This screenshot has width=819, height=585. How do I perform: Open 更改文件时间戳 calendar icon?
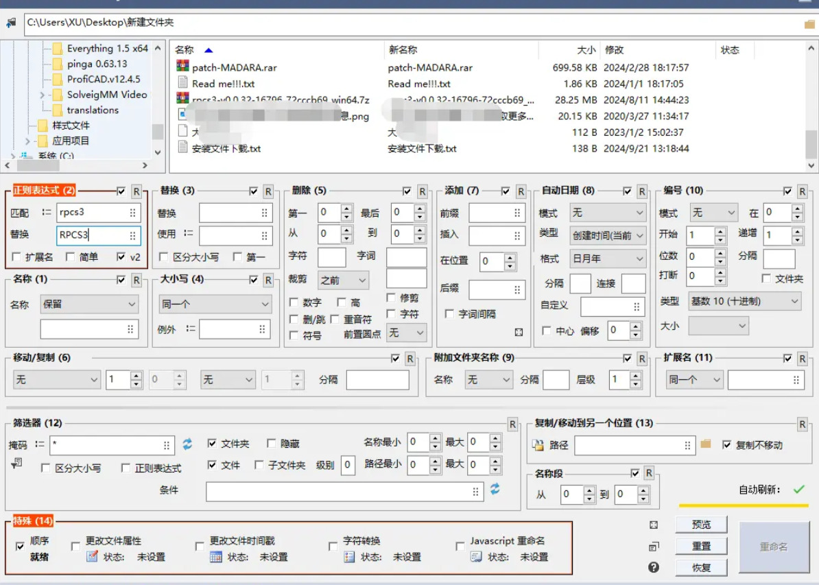[x=215, y=557]
